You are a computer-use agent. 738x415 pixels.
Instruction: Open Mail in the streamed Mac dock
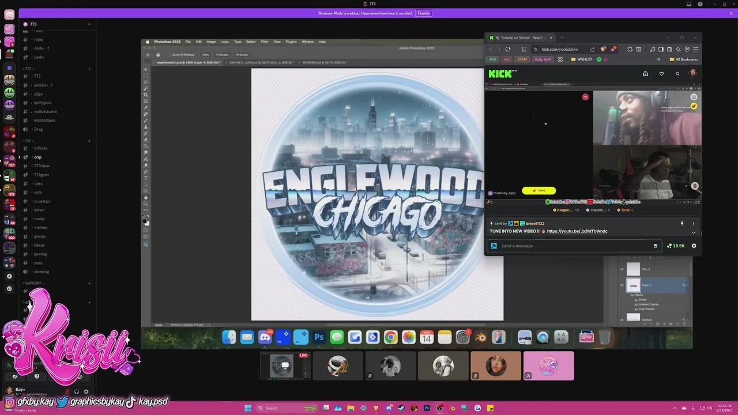pos(247,337)
